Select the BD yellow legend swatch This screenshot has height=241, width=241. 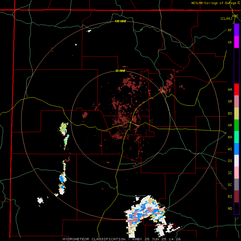click(x=236, y=114)
